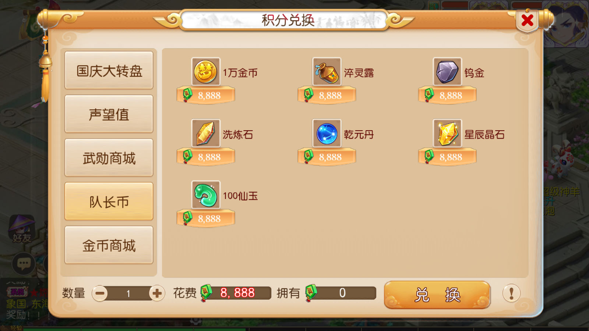The image size is (589, 331).
Task: Choose the 星辰晶石 yellow gem icon
Action: click(447, 133)
